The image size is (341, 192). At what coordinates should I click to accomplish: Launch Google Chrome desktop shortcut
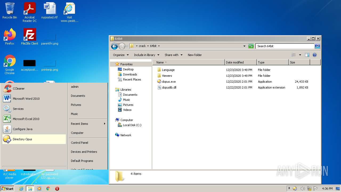[x=10, y=65]
